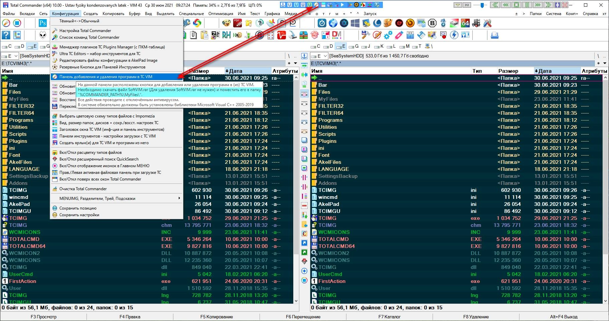The image size is (609, 321).
Task: Sort right panel by Дата column header
Action: tap(557, 71)
